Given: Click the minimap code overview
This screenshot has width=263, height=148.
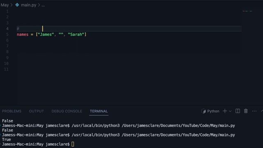Looking at the screenshot, I should (x=247, y=11).
